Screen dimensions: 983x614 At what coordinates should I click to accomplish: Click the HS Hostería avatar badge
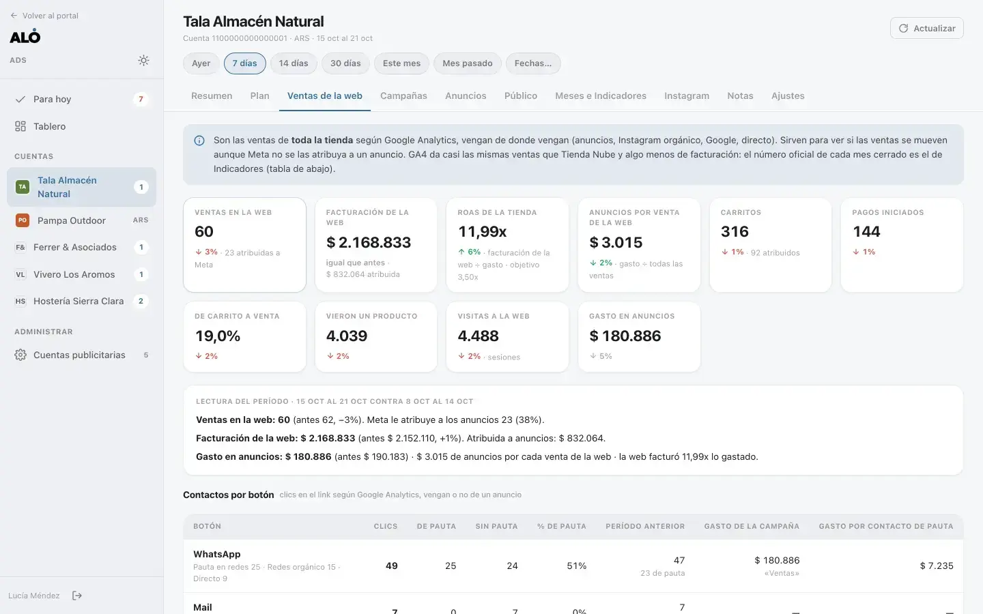click(x=20, y=301)
